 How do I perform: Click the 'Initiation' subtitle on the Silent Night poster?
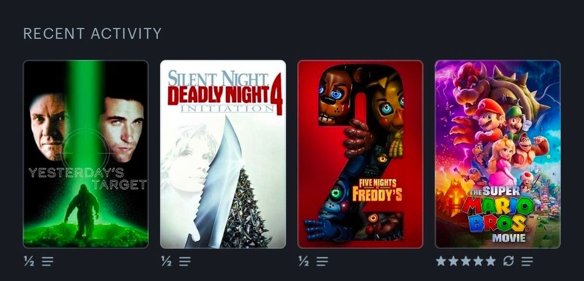coord(227,109)
